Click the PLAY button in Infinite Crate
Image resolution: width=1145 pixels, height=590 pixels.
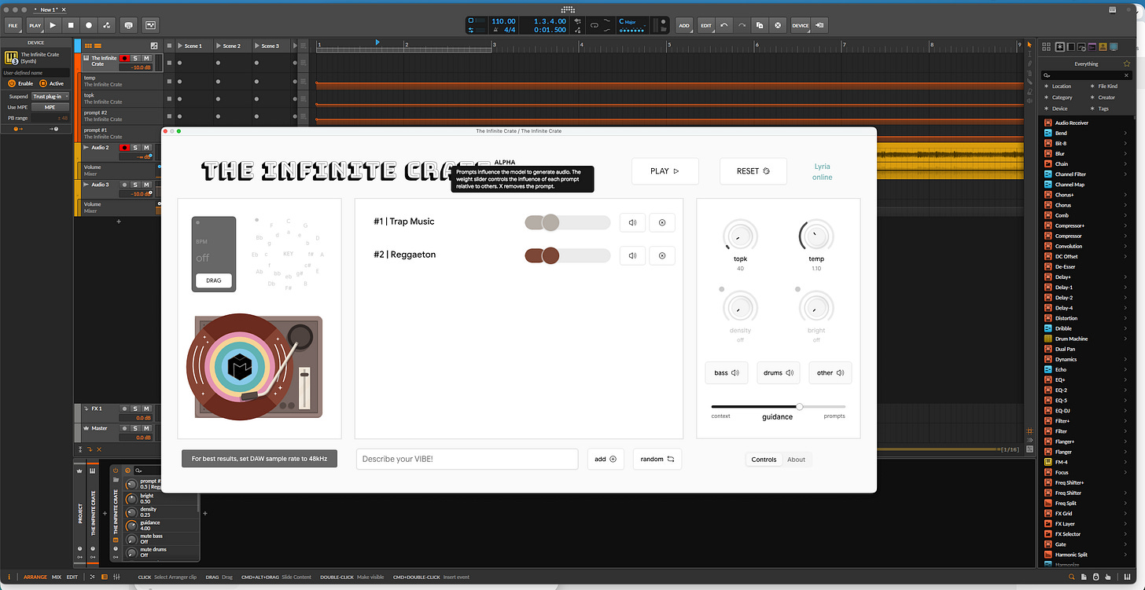point(665,170)
